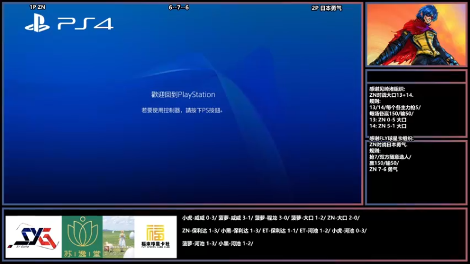Click the '小黑-保利达 1-3/' match result

(241, 231)
